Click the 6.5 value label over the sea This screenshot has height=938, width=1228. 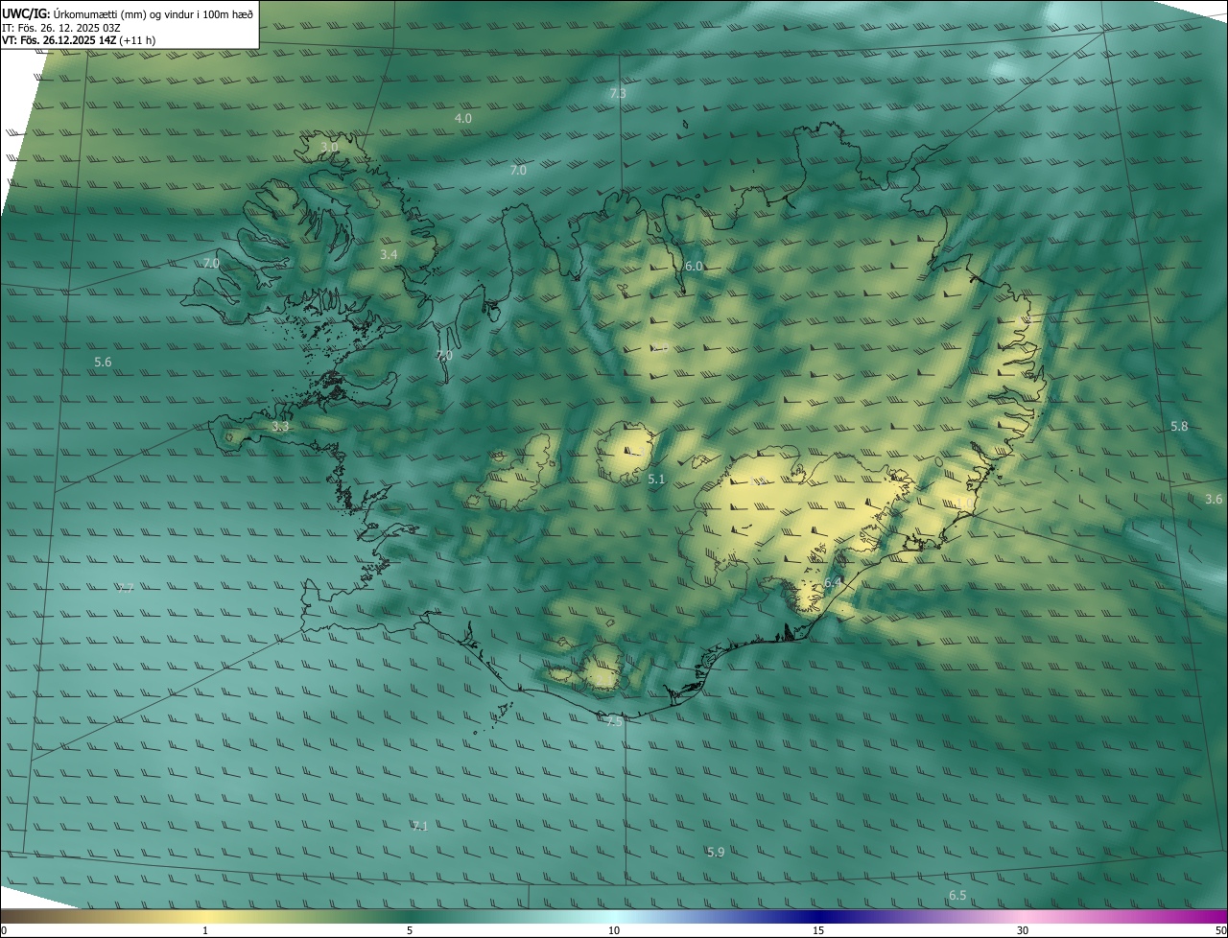tap(957, 895)
